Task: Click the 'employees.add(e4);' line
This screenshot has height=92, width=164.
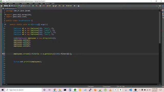Action: click(x=22, y=46)
